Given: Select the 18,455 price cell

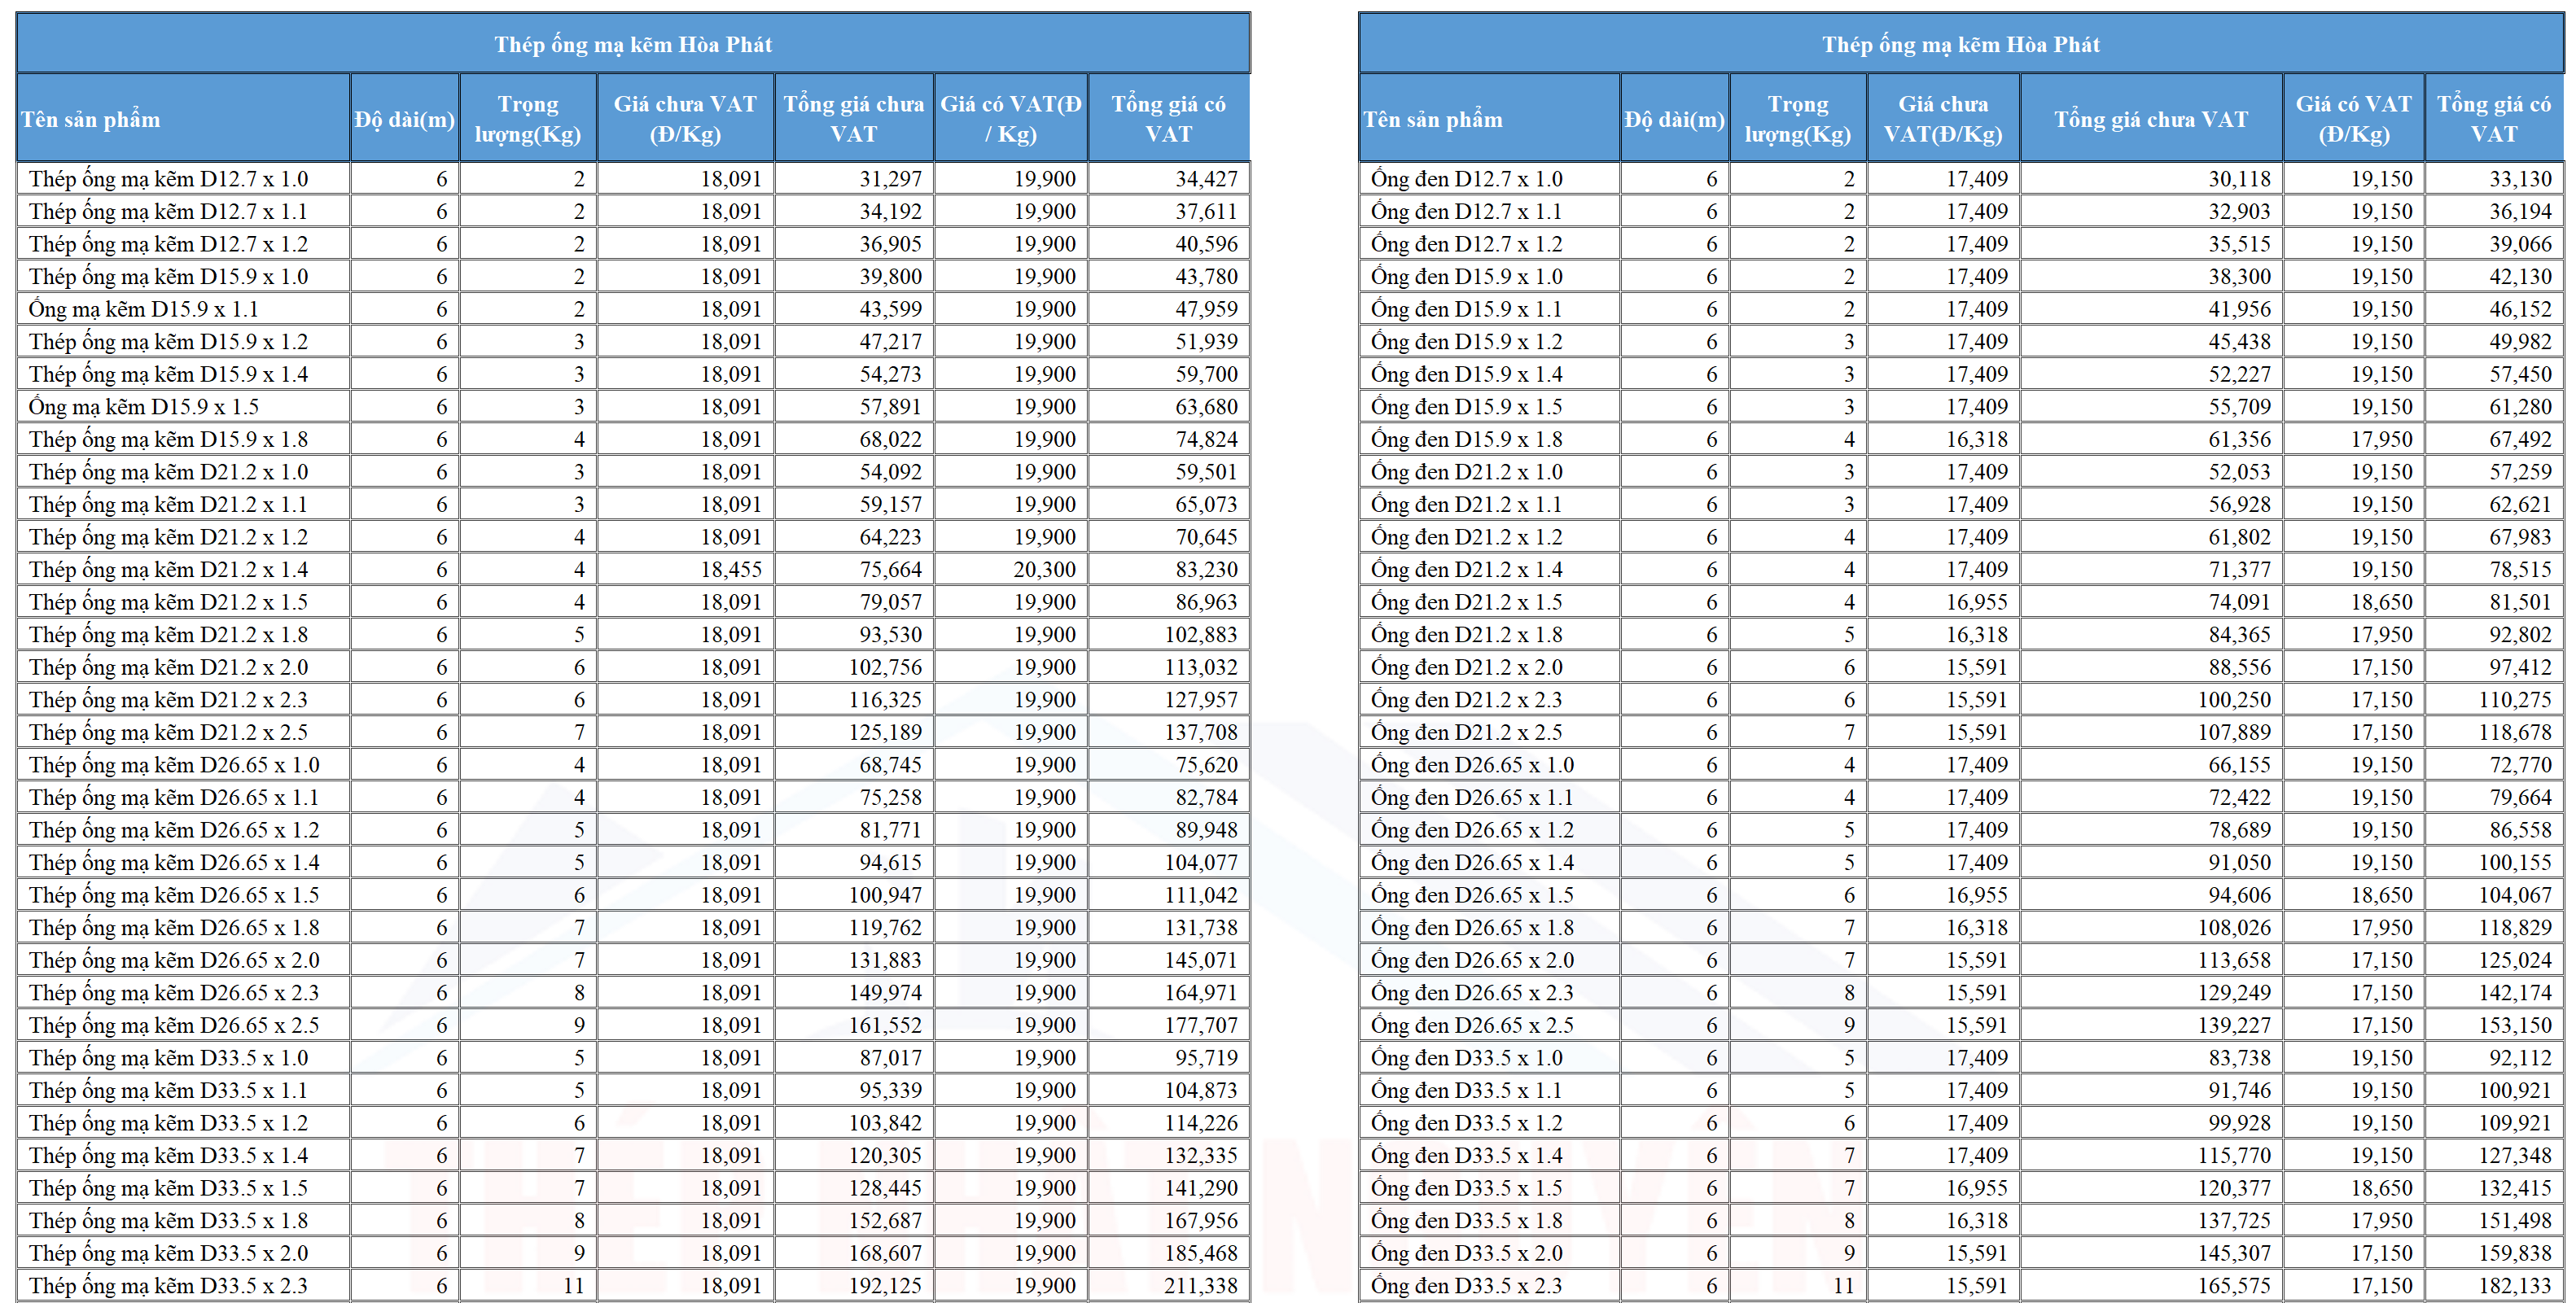Looking at the screenshot, I should click(730, 570).
